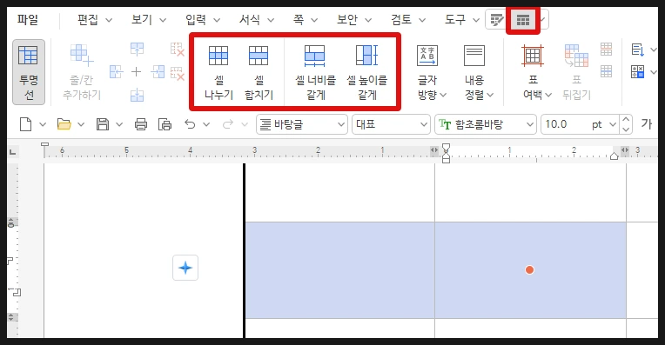Click the save diskette icon
The height and width of the screenshot is (345, 665).
click(102, 124)
